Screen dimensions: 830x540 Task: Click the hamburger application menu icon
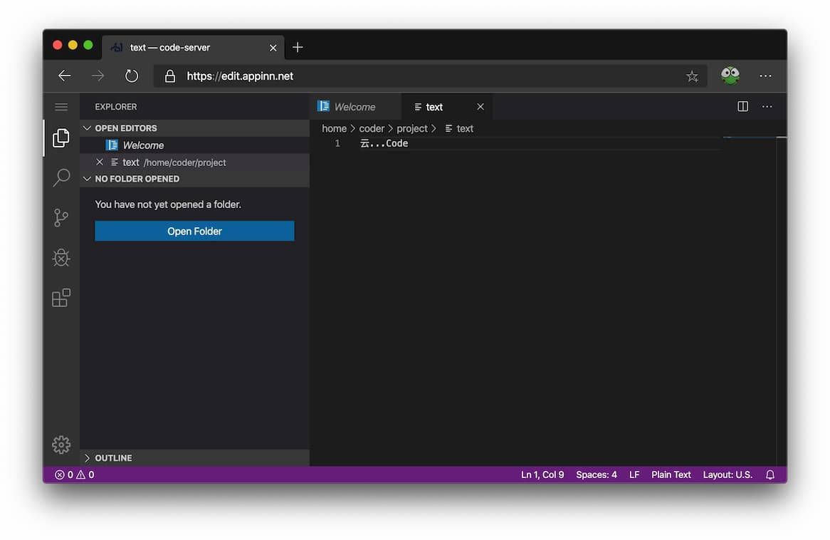point(61,107)
